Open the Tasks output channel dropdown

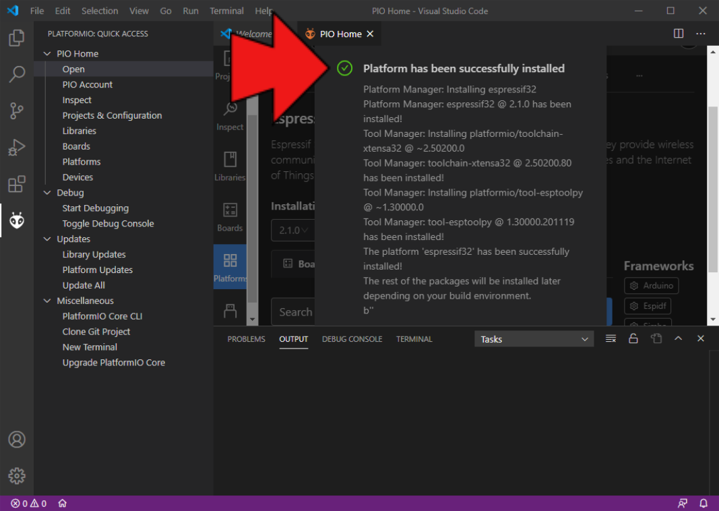[534, 339]
